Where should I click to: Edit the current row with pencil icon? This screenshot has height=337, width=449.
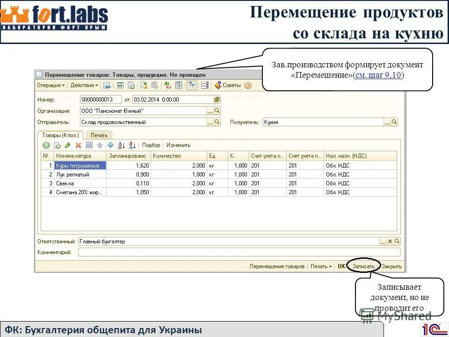point(67,145)
